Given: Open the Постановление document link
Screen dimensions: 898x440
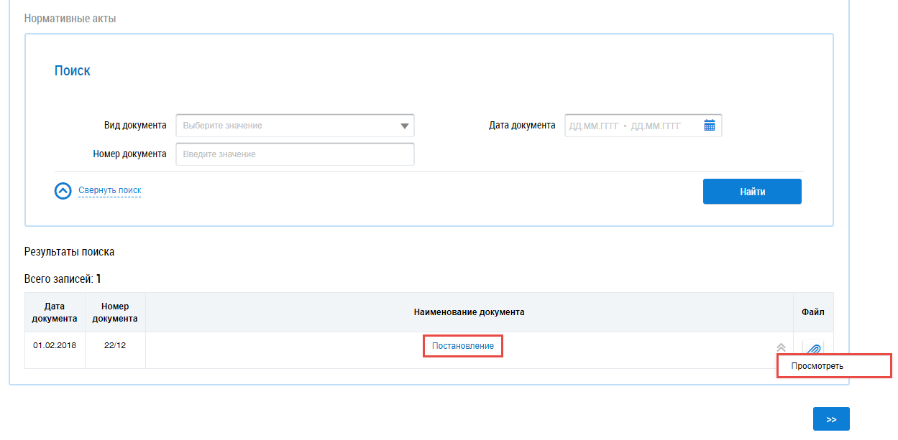Looking at the screenshot, I should click(x=462, y=346).
